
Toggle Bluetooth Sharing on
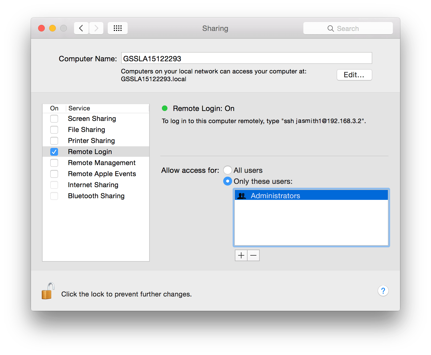54,196
